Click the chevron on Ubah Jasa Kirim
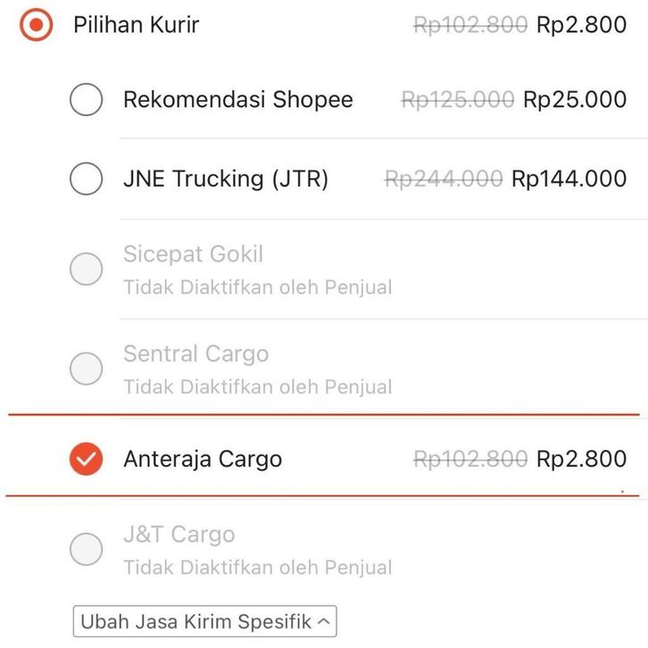The width and height of the screenshot is (648, 648). coord(324,621)
